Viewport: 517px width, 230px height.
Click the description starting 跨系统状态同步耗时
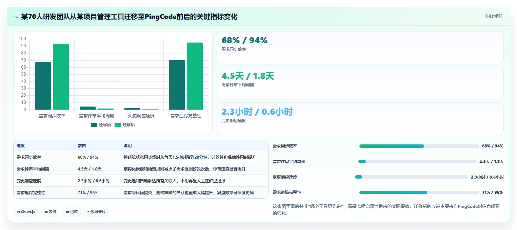coord(190,157)
